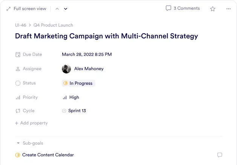
Task: Navigate to Q4 Product Launch breadcrumb
Action: coord(53,25)
